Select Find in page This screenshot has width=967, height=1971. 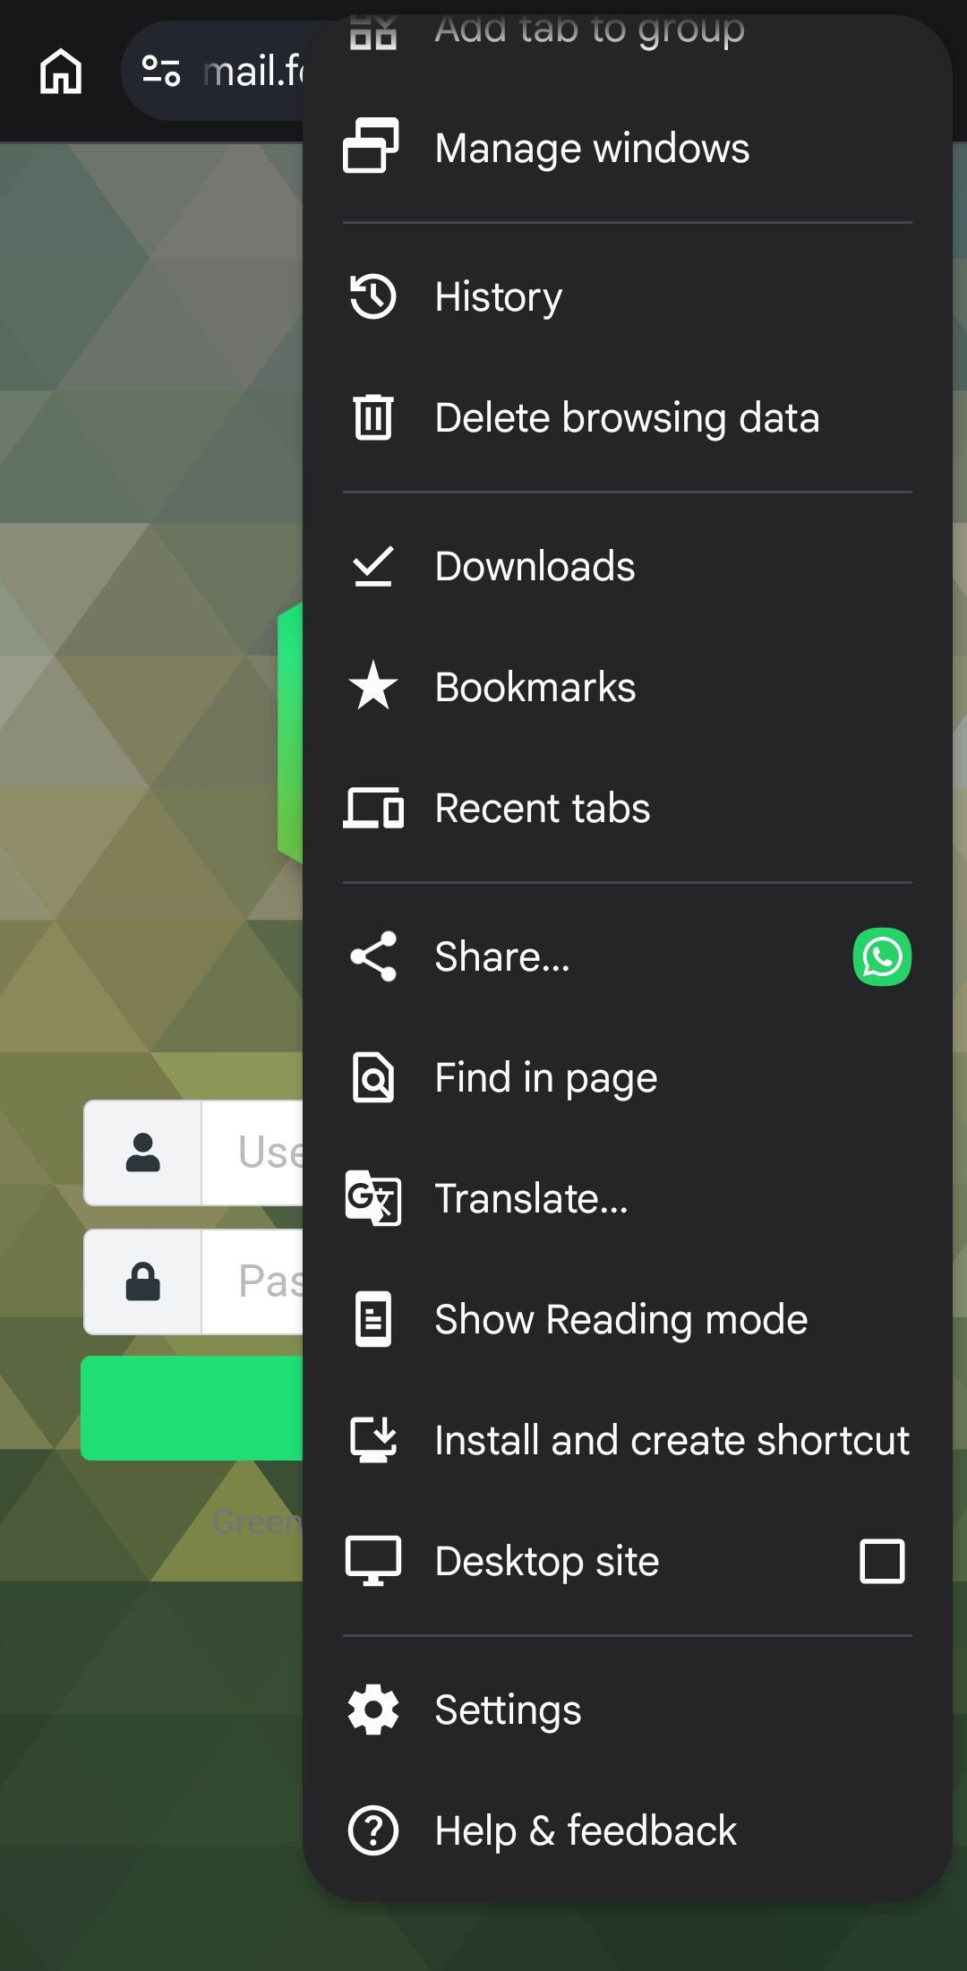point(627,1077)
